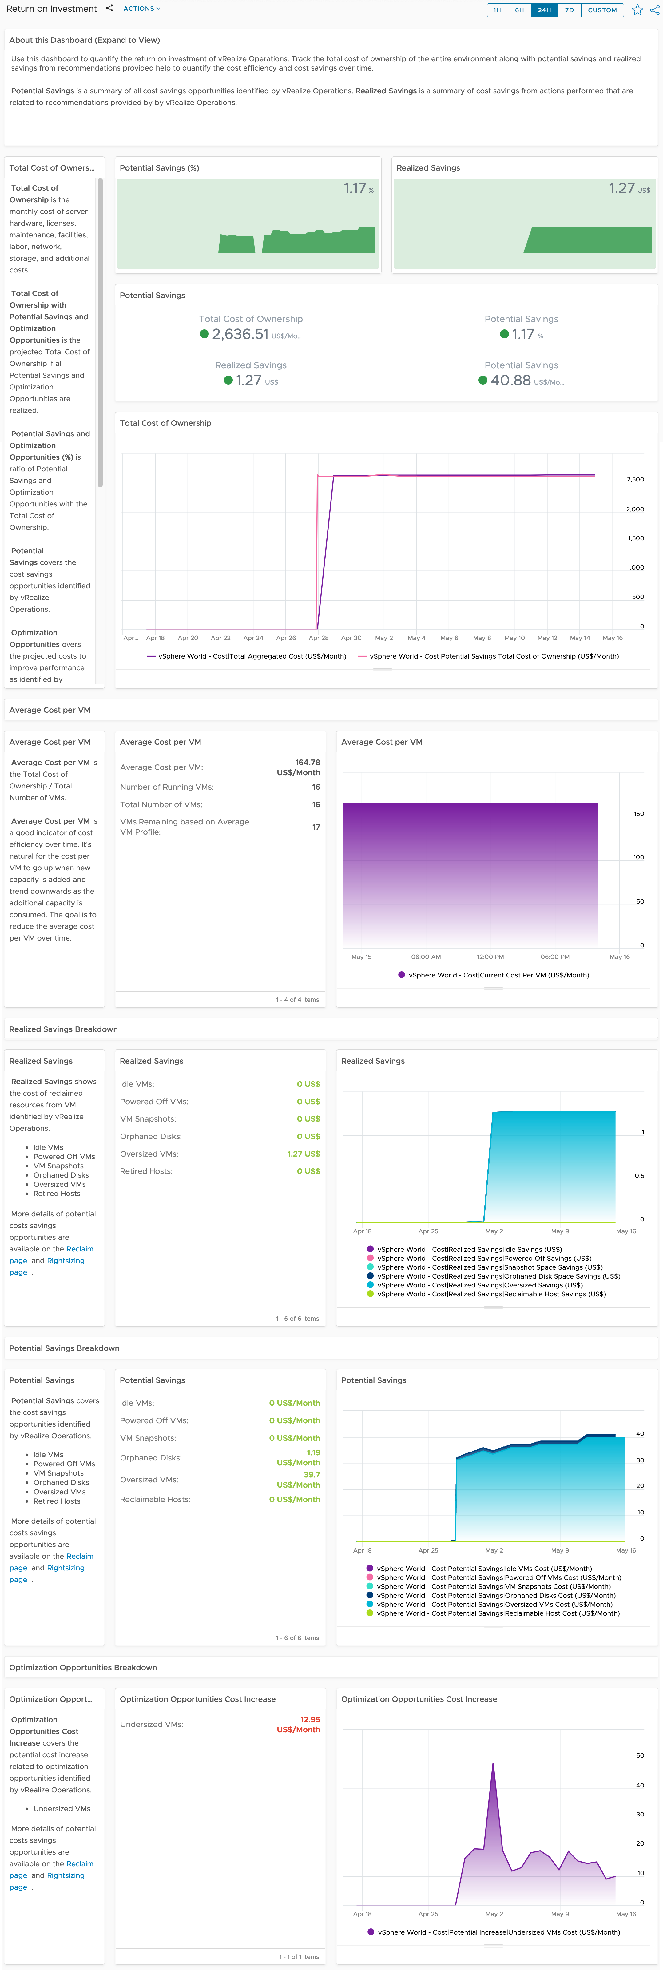Click the 1 - 1 of 1 items footer
The image size is (663, 1970).
coord(299,1957)
